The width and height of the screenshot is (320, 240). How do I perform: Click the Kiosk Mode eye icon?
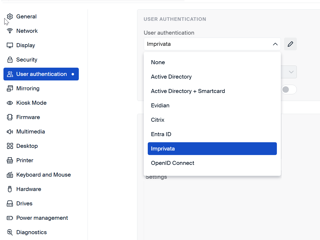pyautogui.click(x=10, y=103)
